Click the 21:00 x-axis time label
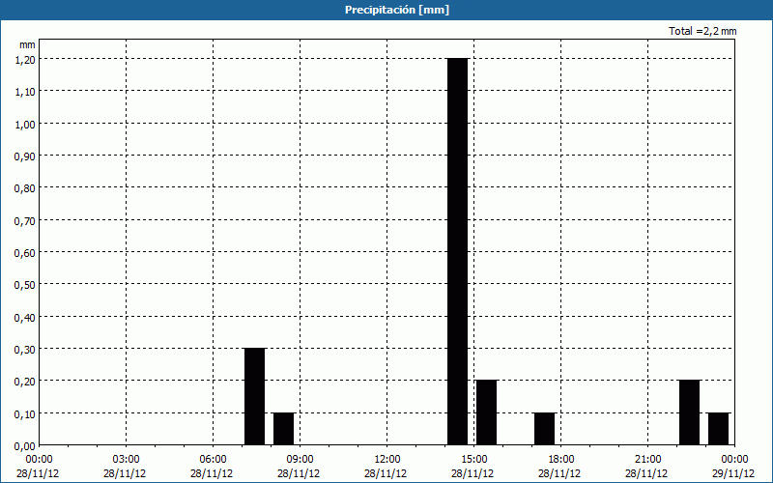This screenshot has width=773, height=483. (x=647, y=460)
